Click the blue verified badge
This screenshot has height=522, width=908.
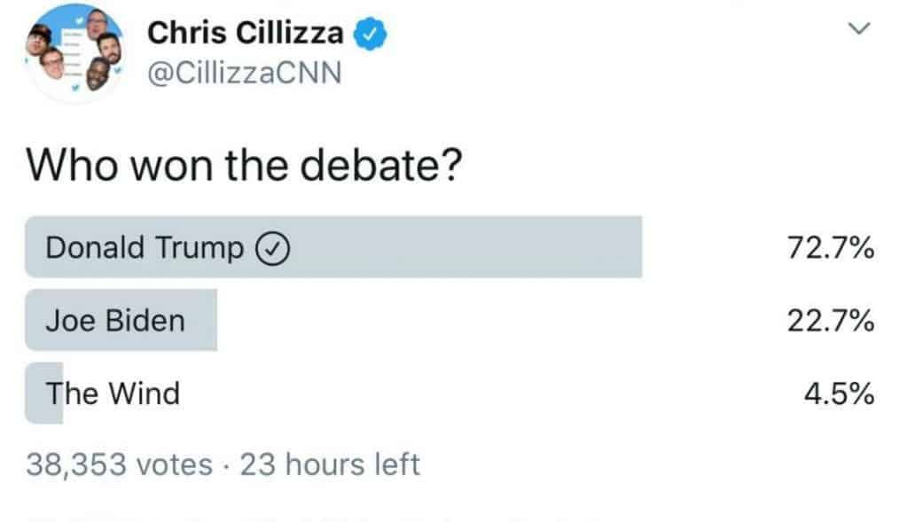pos(368,34)
